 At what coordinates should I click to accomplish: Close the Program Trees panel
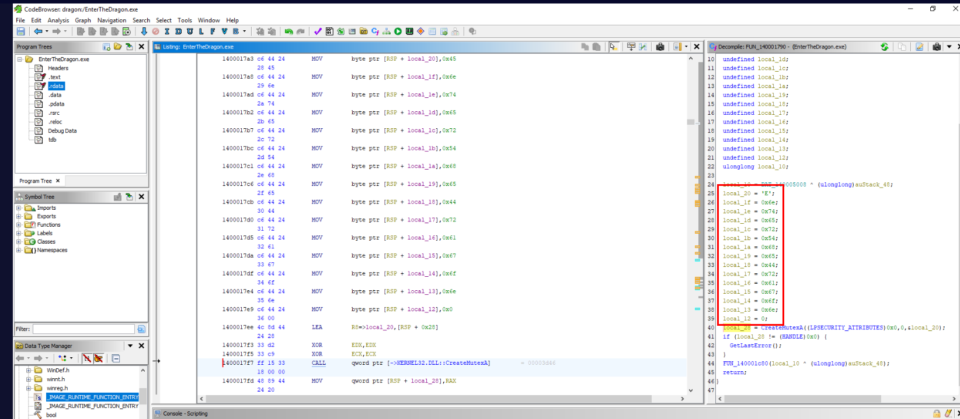coord(141,47)
